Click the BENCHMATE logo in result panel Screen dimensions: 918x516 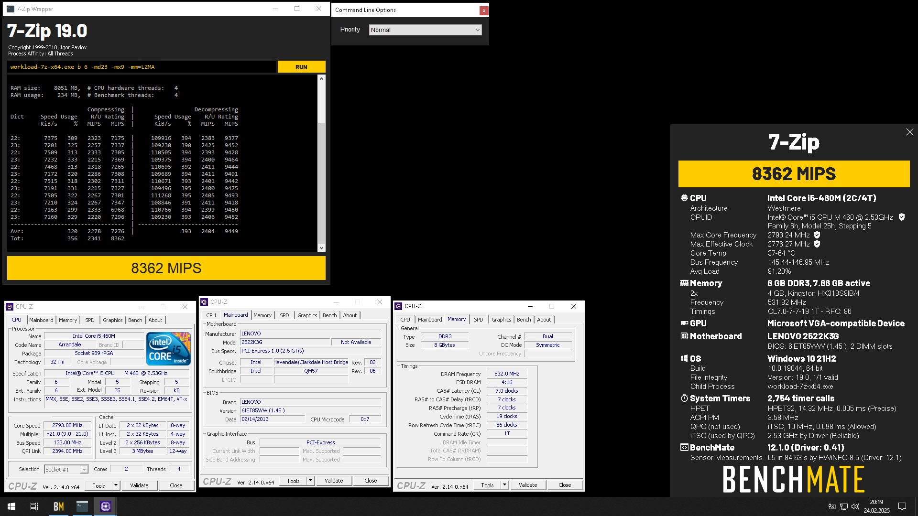794,480
